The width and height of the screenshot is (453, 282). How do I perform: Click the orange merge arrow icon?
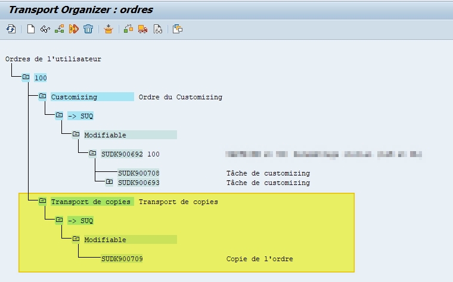[x=74, y=29]
